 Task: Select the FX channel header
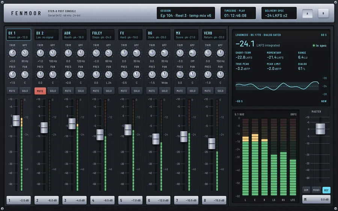pos(130,35)
